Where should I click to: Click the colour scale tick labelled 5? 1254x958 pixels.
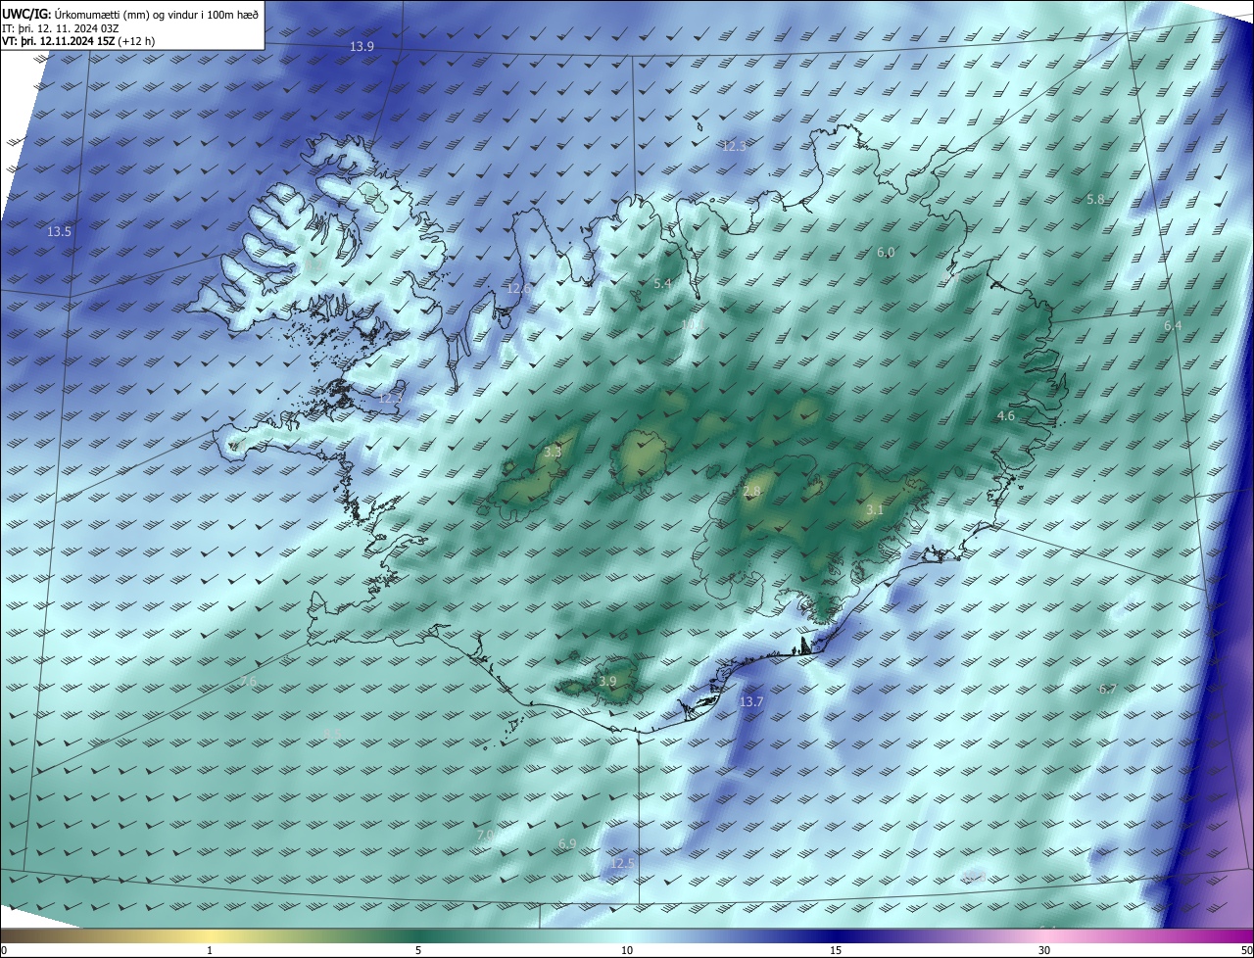(418, 951)
